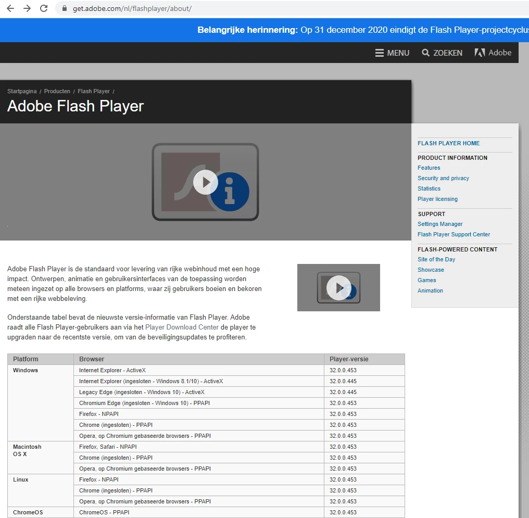
Task: Open the Games link
Action: 427,281
